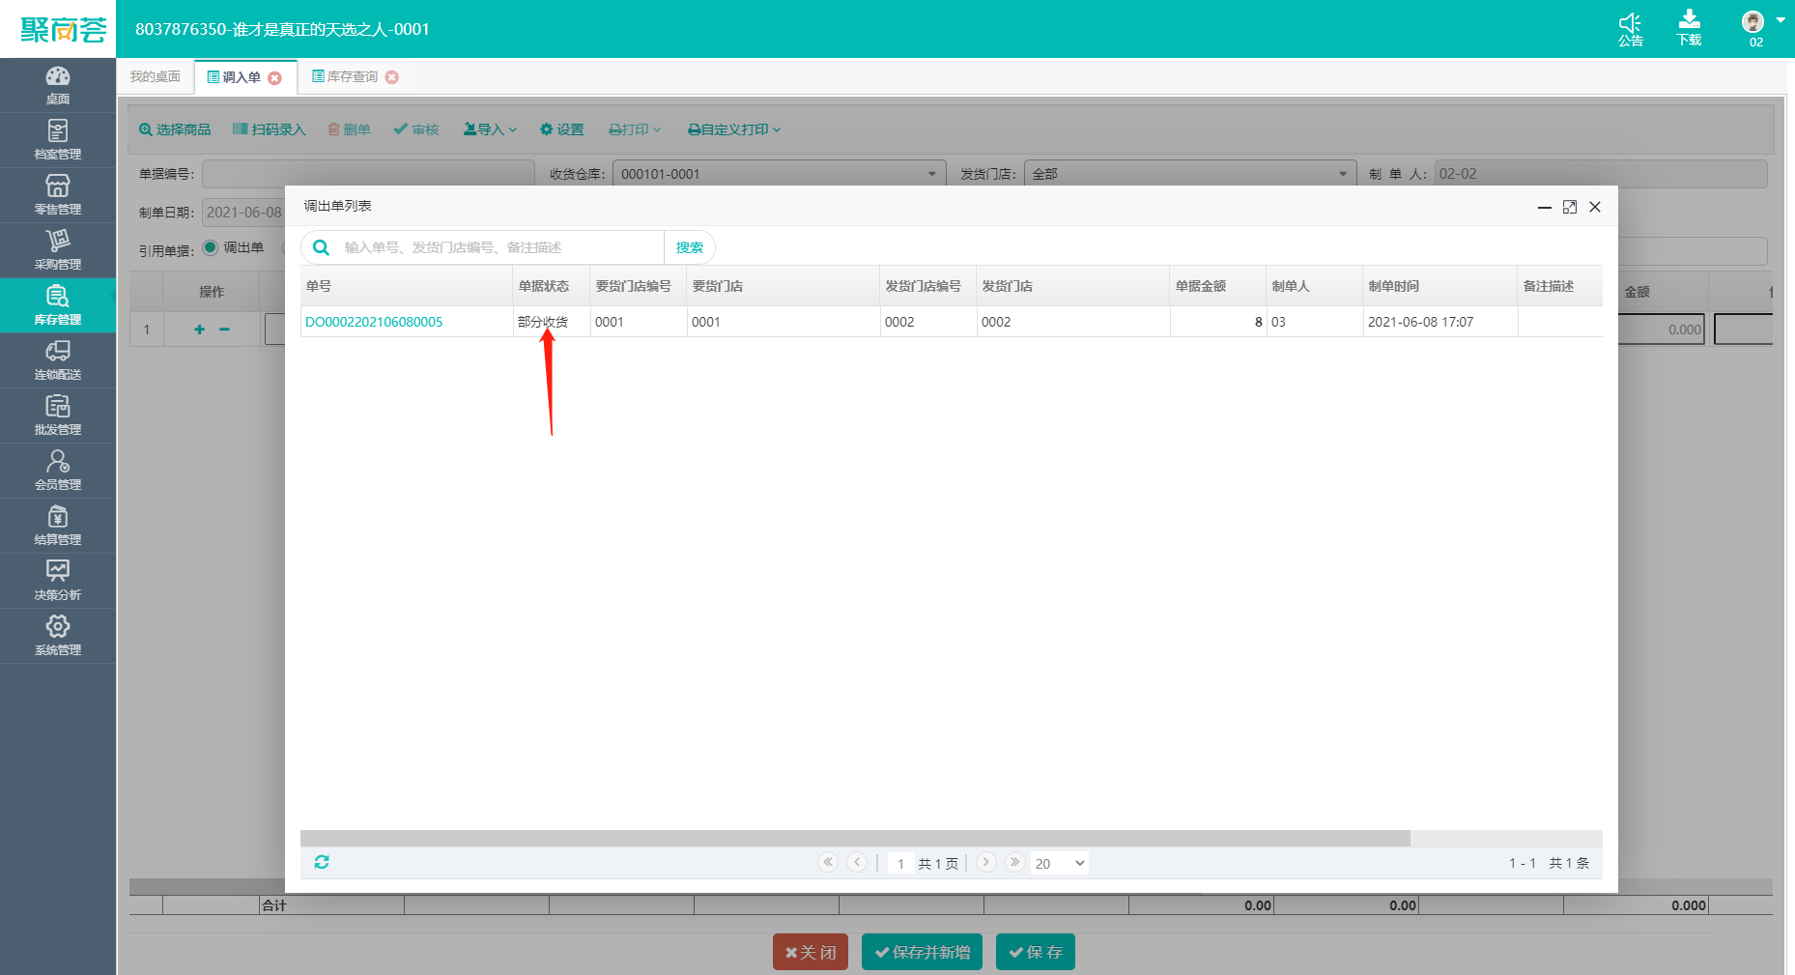The image size is (1795, 975).
Task: Open 决策分析 in the sidebar
Action: click(58, 581)
